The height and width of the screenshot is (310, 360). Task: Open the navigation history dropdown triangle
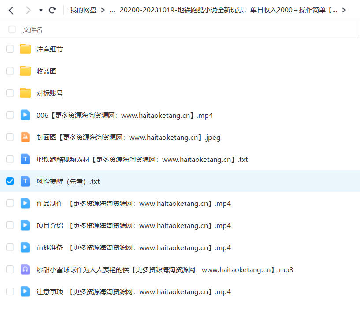point(41,10)
